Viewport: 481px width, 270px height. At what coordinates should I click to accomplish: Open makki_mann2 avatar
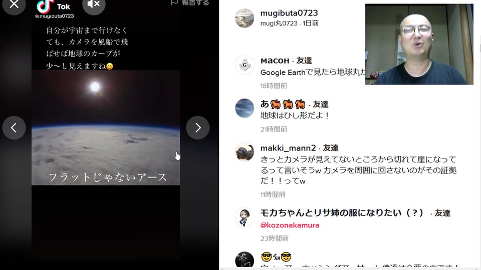click(245, 151)
